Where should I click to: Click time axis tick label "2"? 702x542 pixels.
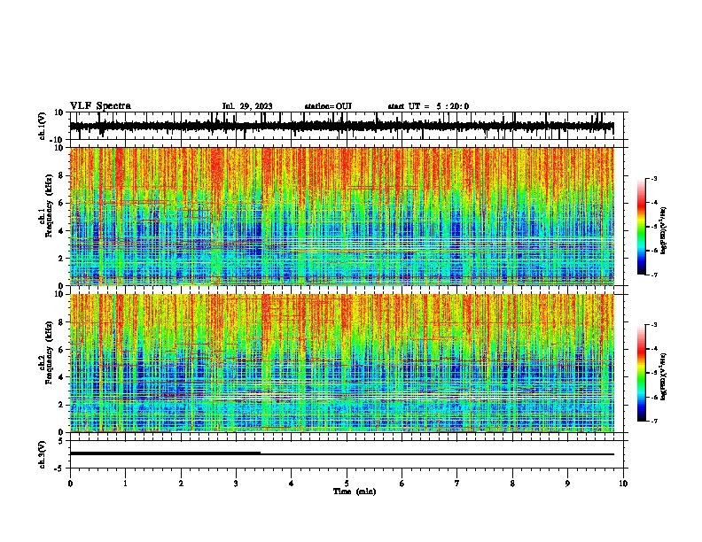click(181, 484)
